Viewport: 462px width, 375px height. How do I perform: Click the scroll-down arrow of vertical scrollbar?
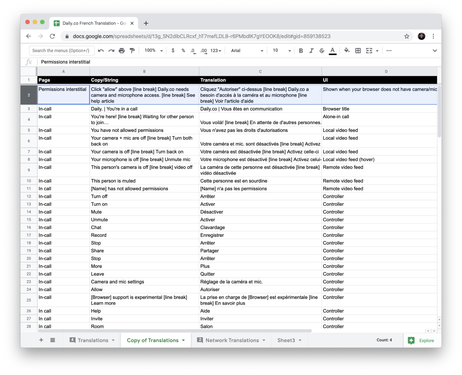439,326
